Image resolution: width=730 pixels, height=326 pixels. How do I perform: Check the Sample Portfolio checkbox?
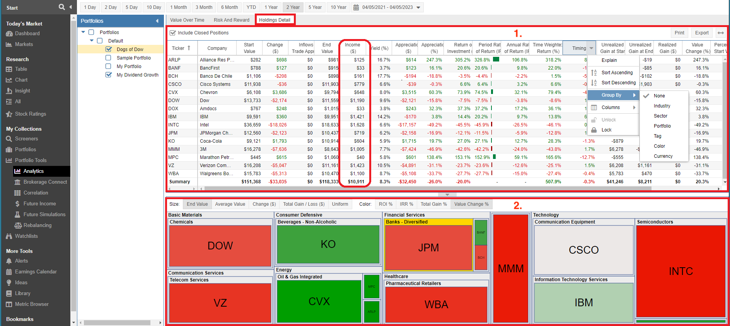coord(108,58)
